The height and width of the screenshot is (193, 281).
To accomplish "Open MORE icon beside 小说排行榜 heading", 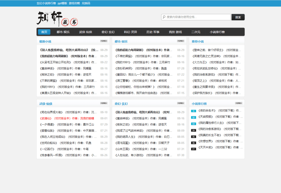I will pos(239,103).
